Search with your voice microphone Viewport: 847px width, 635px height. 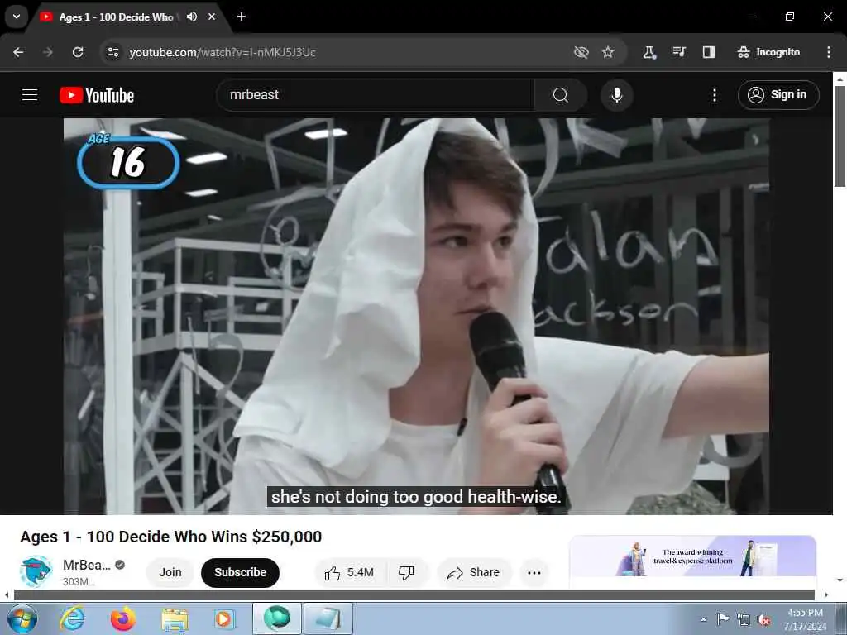pos(616,95)
